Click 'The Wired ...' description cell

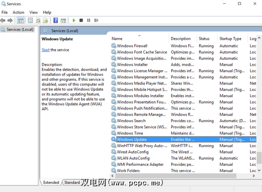click(182, 152)
